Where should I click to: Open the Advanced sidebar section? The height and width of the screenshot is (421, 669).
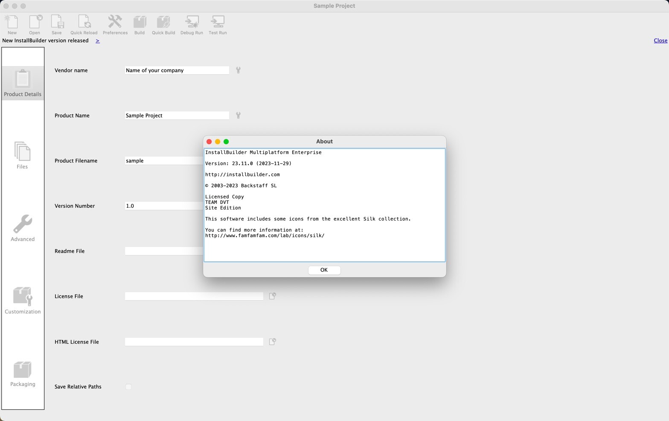[x=23, y=228]
